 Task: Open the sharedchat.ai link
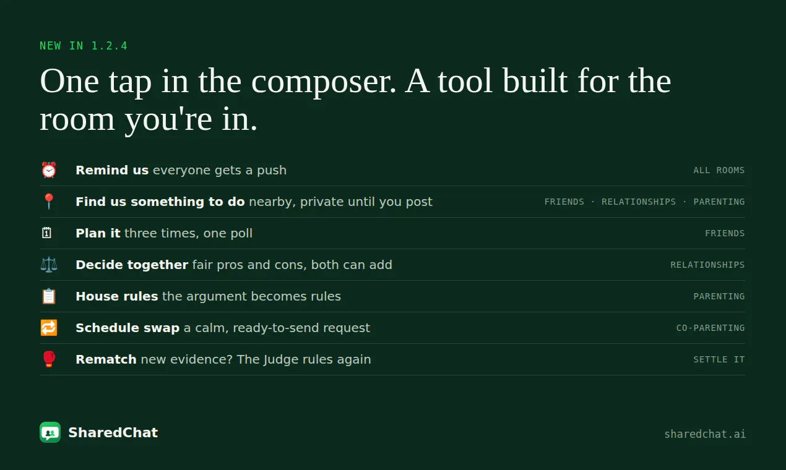pyautogui.click(x=705, y=434)
